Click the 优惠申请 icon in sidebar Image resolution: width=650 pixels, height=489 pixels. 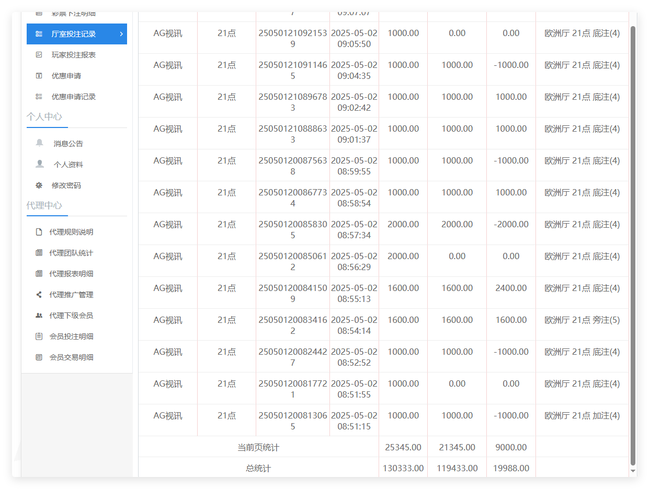39,76
